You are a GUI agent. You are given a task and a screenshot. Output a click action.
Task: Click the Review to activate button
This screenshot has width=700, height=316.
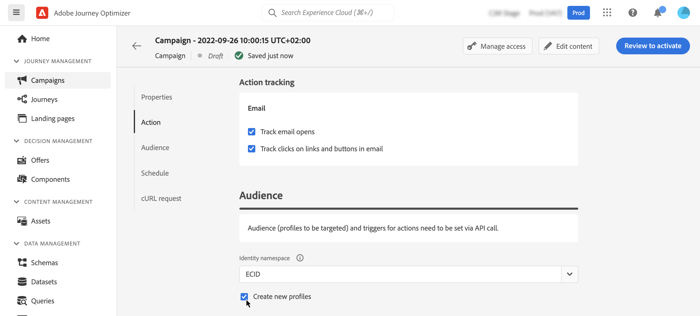pos(653,46)
